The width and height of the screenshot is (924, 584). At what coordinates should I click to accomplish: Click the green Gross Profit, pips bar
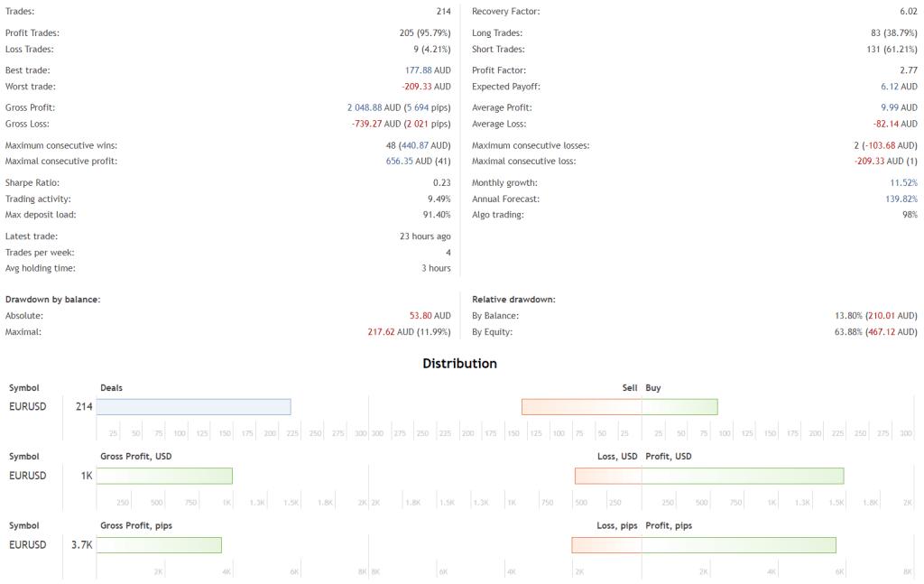(x=159, y=545)
